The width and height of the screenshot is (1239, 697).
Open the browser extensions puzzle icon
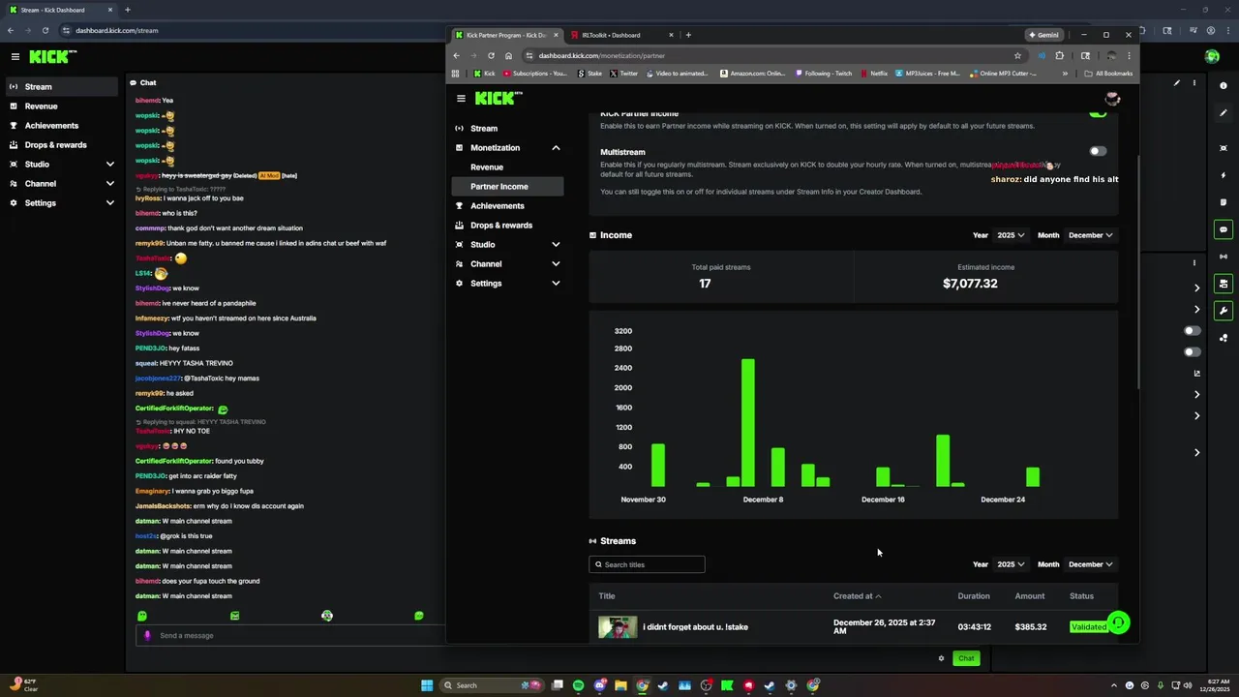(x=1059, y=55)
